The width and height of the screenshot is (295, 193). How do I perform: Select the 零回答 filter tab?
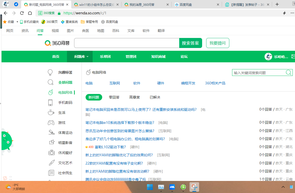(114, 97)
